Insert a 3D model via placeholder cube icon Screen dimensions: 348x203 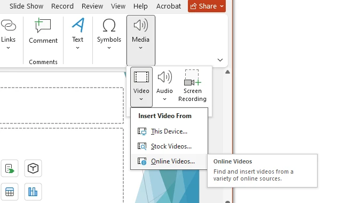tap(33, 168)
